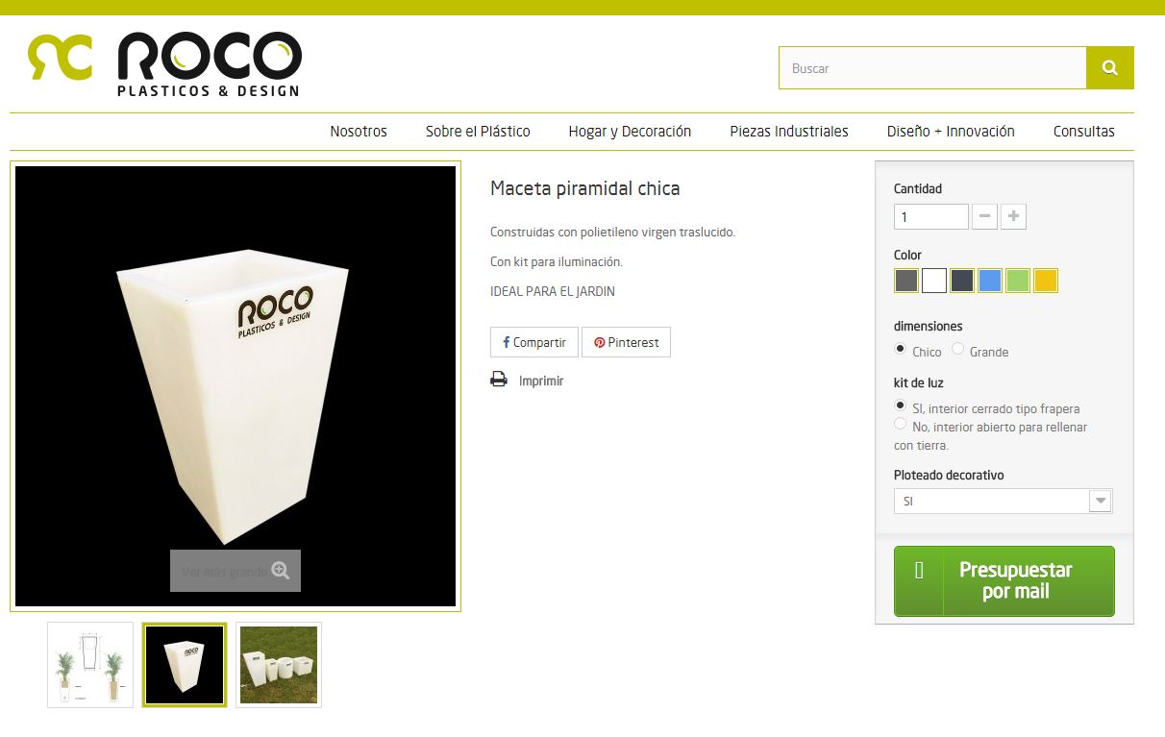Share on Facebook via Compartir button
Image resolution: width=1165 pixels, height=737 pixels.
[x=534, y=342]
